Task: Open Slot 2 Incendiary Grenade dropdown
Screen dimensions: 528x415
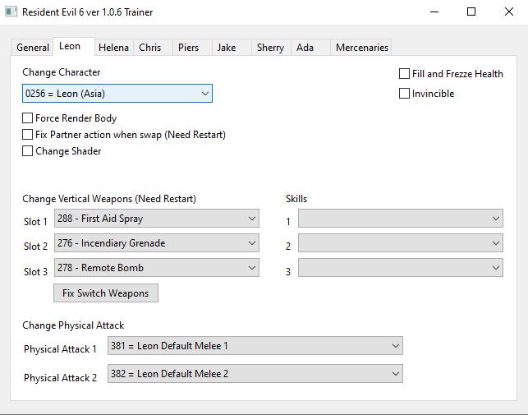Action: coord(157,243)
